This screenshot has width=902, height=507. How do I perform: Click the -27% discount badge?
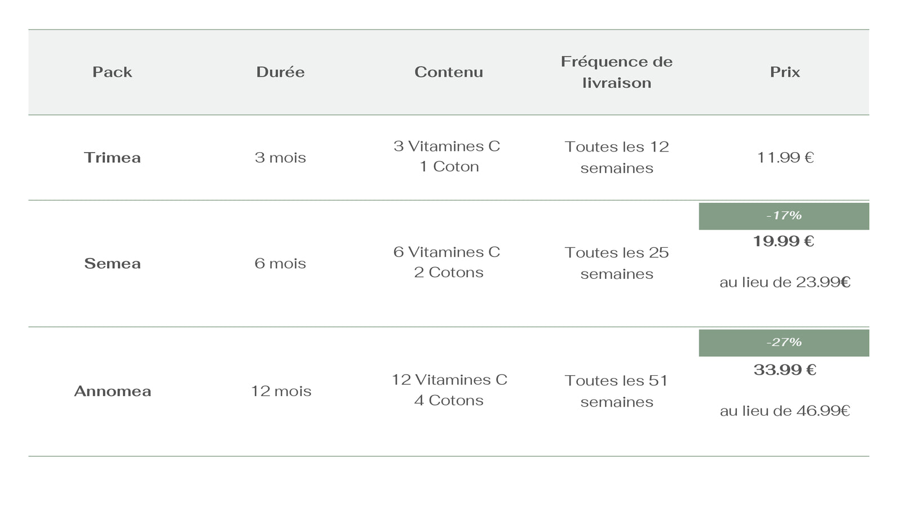click(x=784, y=343)
